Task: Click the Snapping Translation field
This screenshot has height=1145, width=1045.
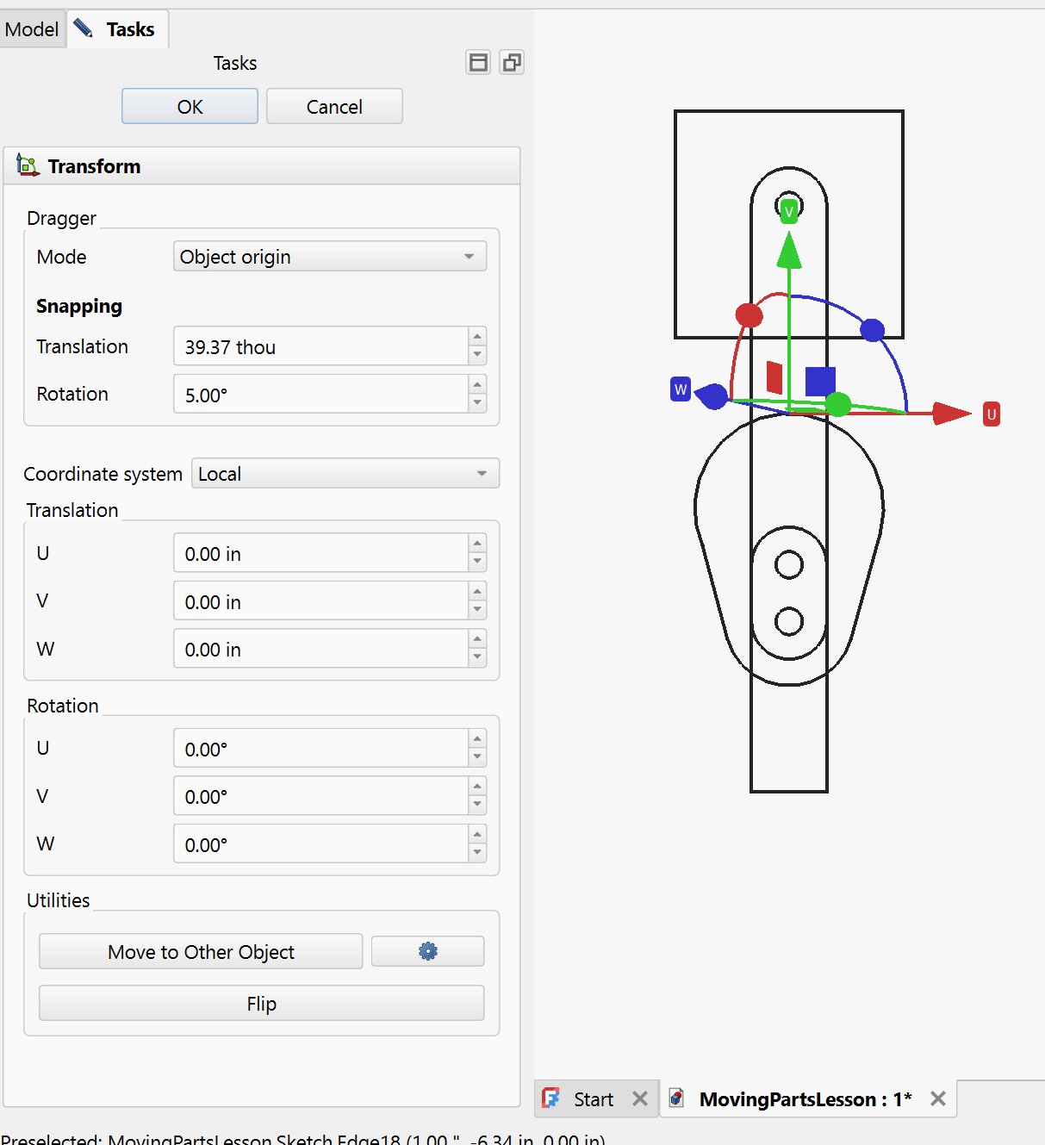Action: coord(320,346)
